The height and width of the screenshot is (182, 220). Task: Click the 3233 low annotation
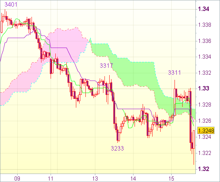(x=117, y=148)
